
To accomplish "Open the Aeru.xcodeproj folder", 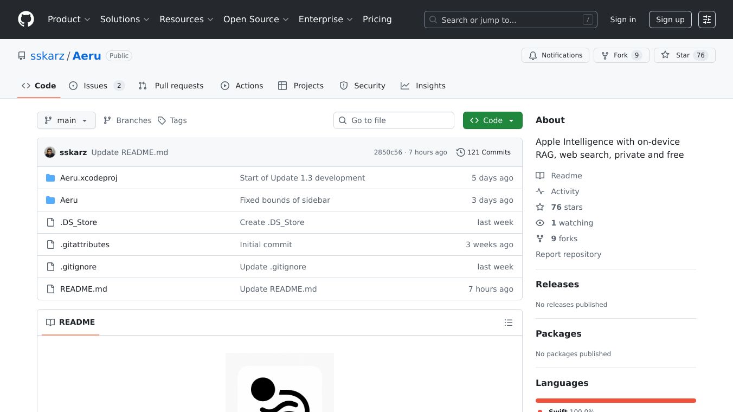I will tap(88, 178).
